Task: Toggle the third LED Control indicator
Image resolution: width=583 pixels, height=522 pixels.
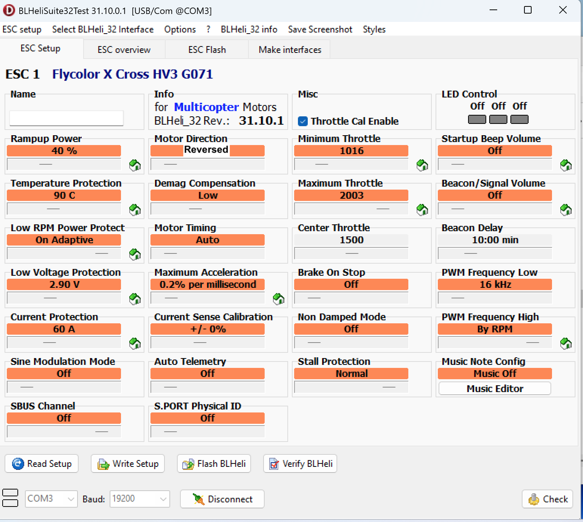Action: [519, 120]
